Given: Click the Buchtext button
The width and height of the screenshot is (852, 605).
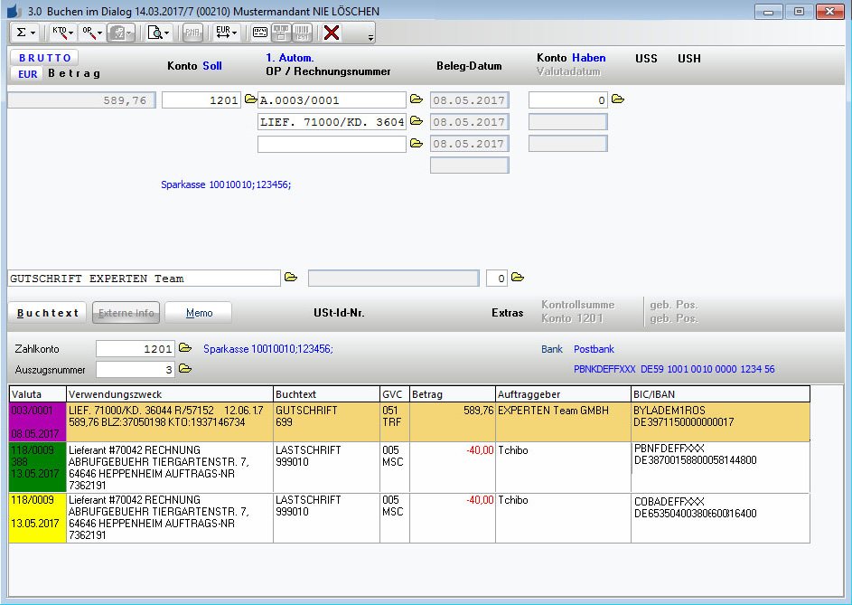Looking at the screenshot, I should pyautogui.click(x=47, y=313).
